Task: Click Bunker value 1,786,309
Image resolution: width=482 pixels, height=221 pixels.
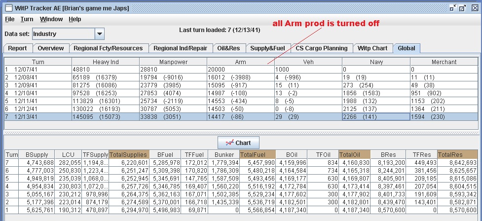Action: [x=223, y=171]
